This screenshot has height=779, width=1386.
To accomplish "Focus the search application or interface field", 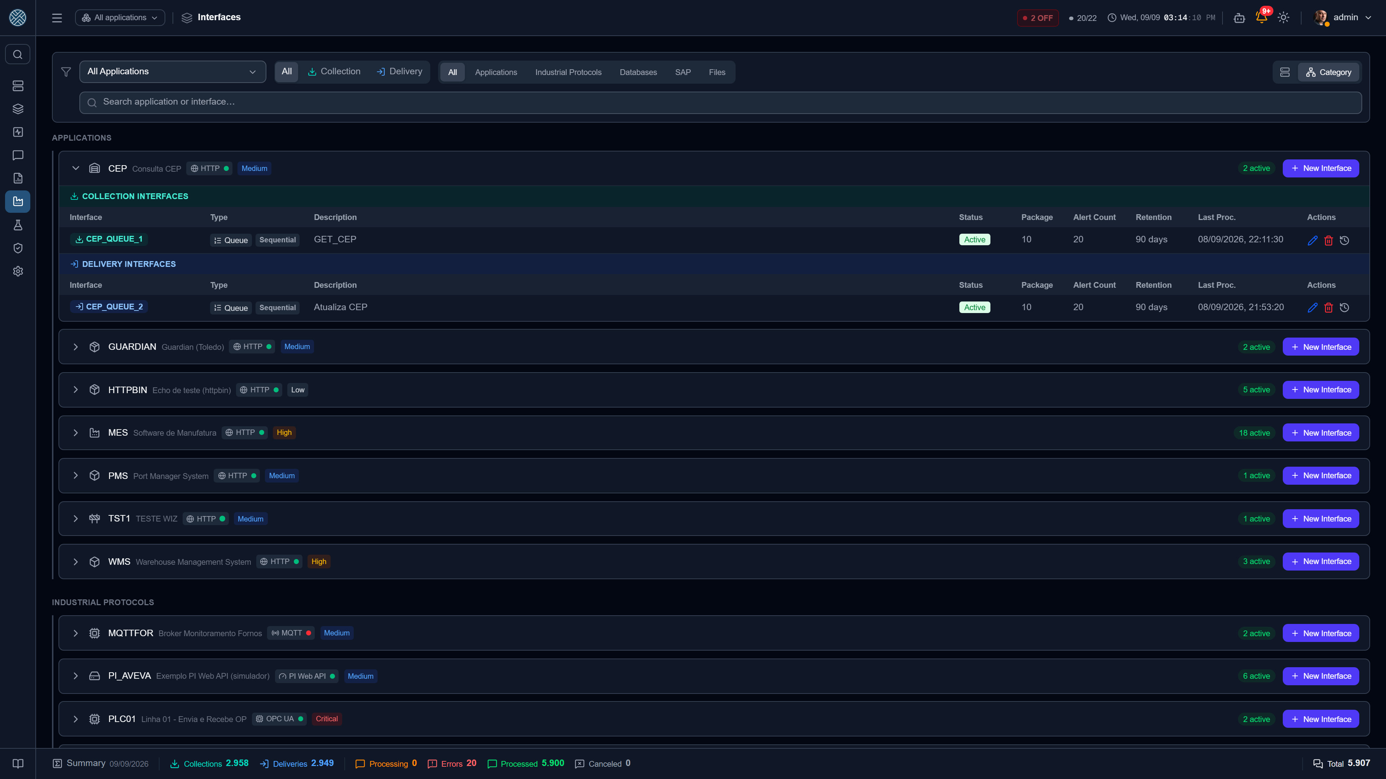I will click(x=720, y=102).
